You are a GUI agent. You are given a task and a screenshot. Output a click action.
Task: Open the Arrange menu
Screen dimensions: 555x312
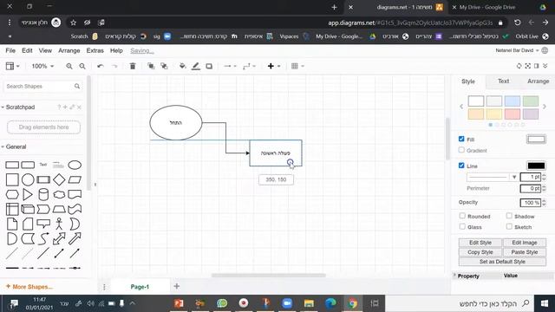pyautogui.click(x=69, y=50)
